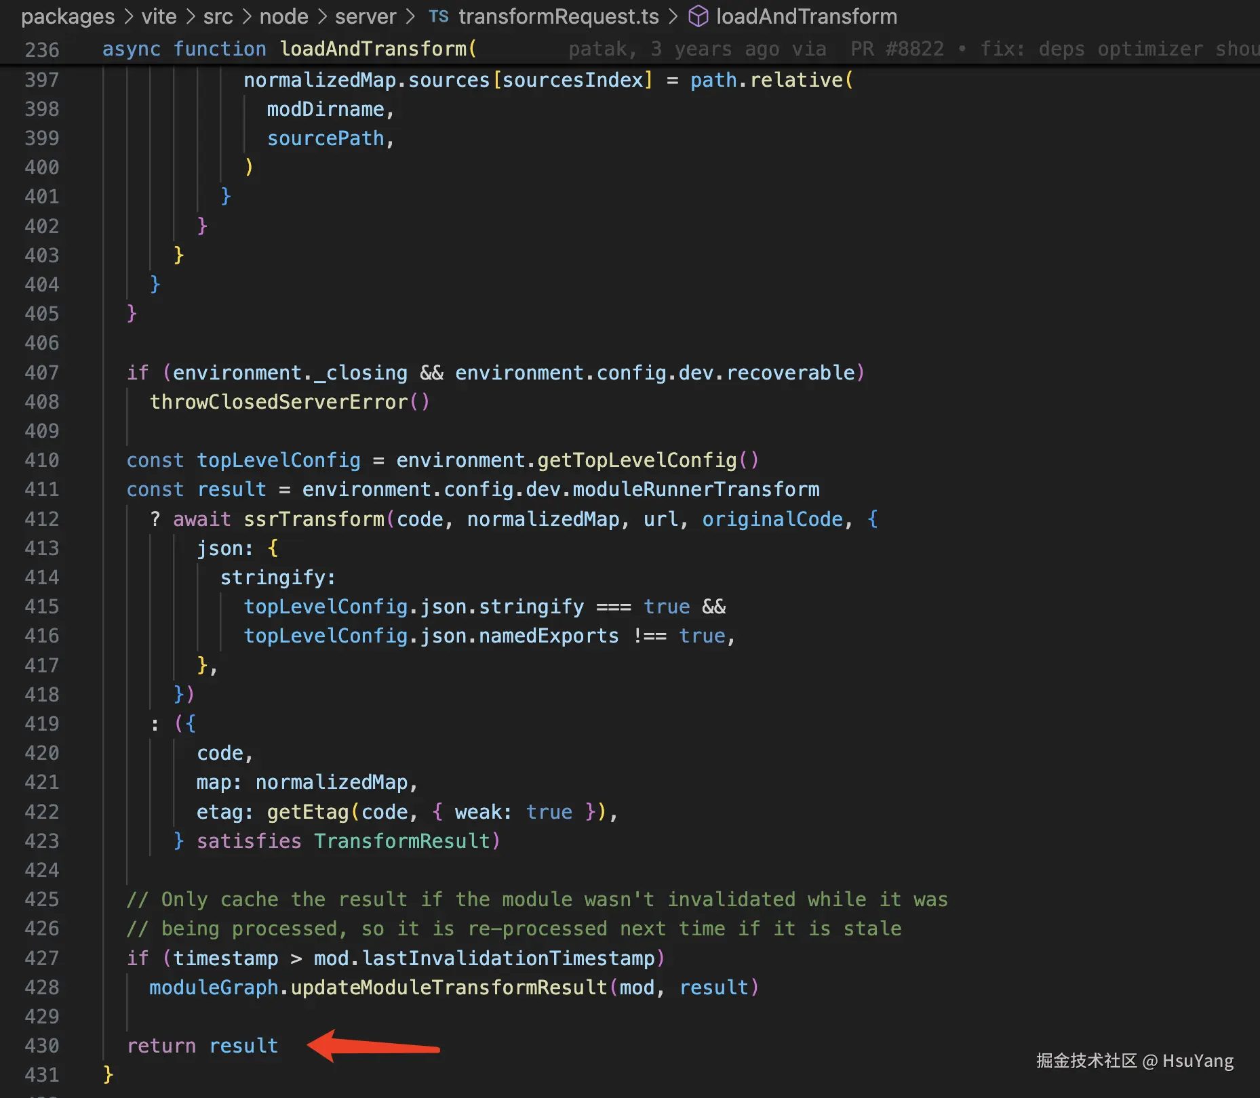Click the lastInvalidationTimestamp property
Viewport: 1260px width, 1098px height.
click(509, 958)
